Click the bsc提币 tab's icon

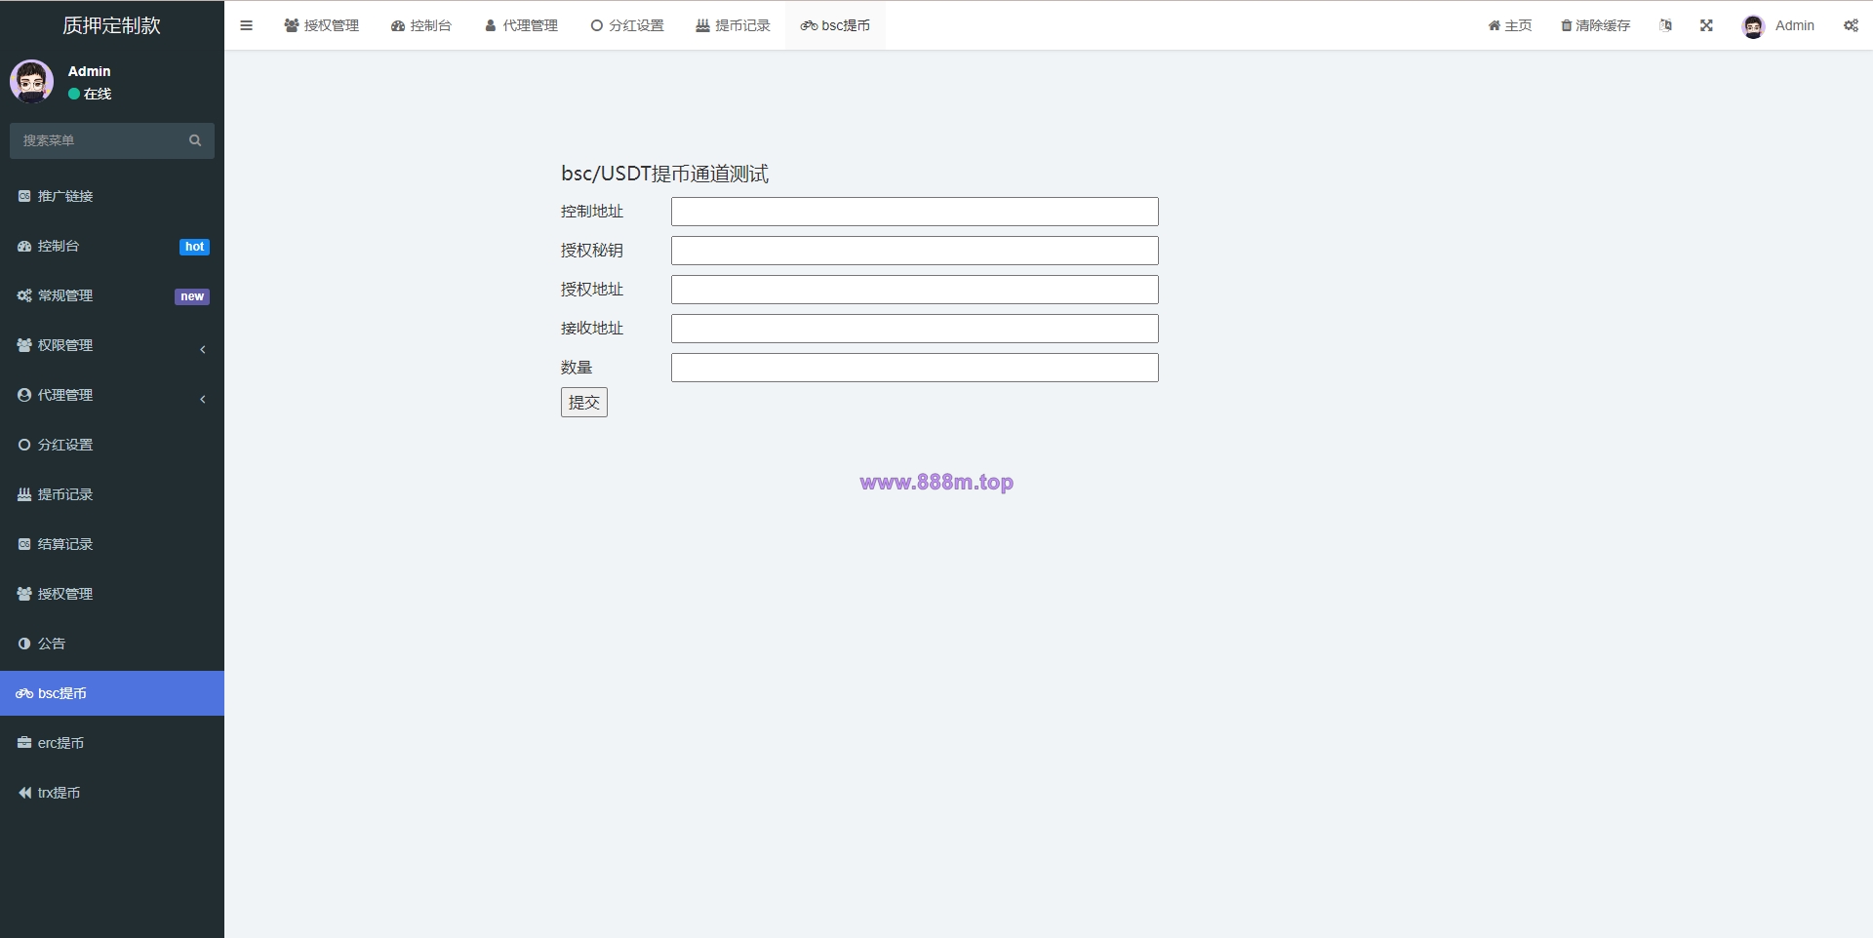[809, 26]
